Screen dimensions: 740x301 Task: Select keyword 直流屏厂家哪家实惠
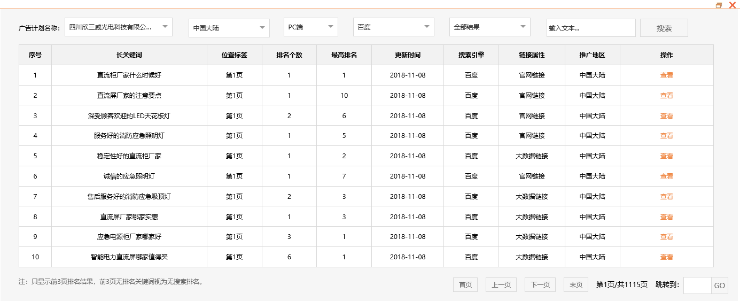[129, 217]
